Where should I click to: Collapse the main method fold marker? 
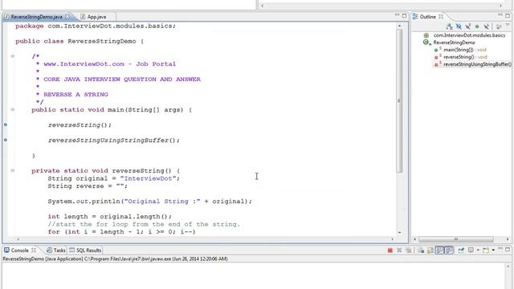click(13, 109)
